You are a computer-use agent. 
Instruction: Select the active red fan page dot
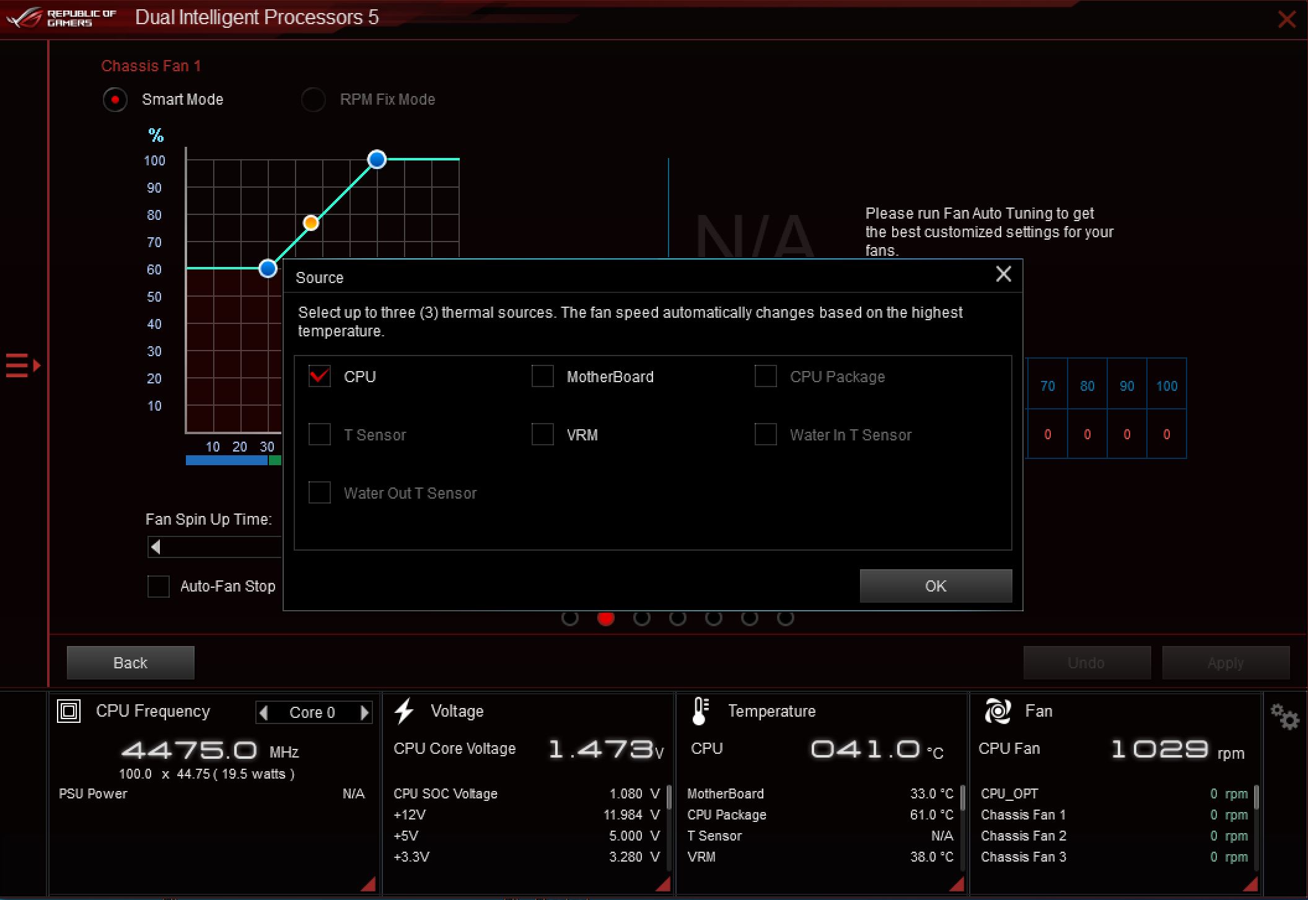pos(606,618)
